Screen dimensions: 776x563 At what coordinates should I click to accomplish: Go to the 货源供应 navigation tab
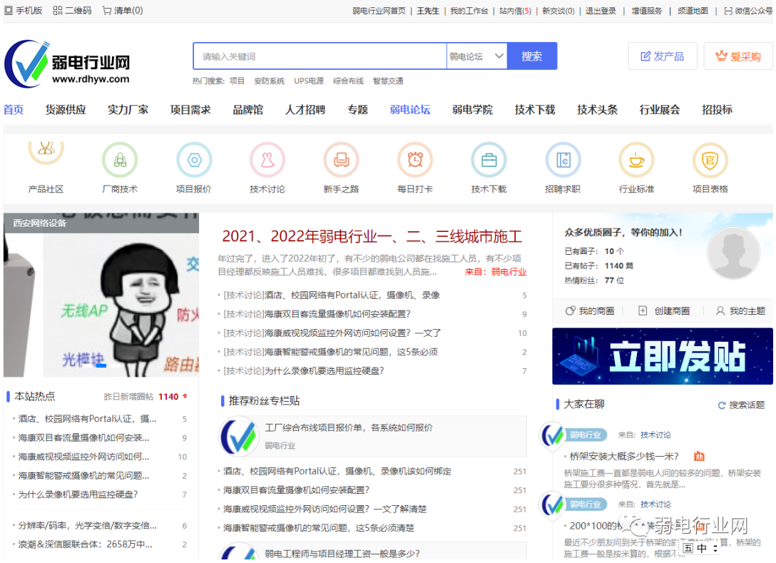66,110
